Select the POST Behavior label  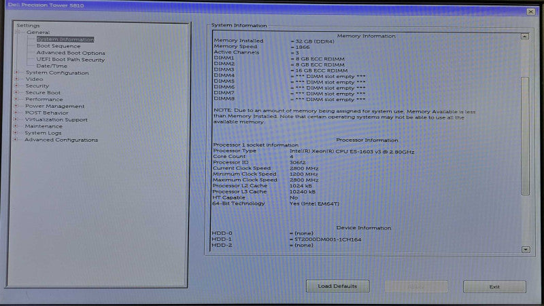(x=46, y=113)
